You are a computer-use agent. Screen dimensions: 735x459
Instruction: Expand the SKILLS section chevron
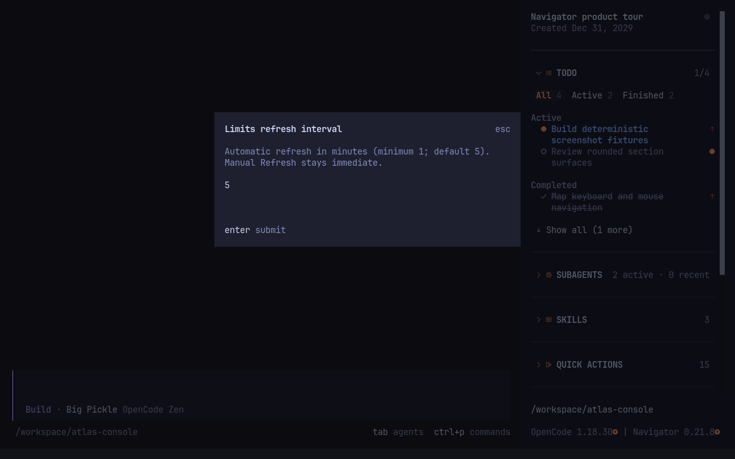click(538, 320)
